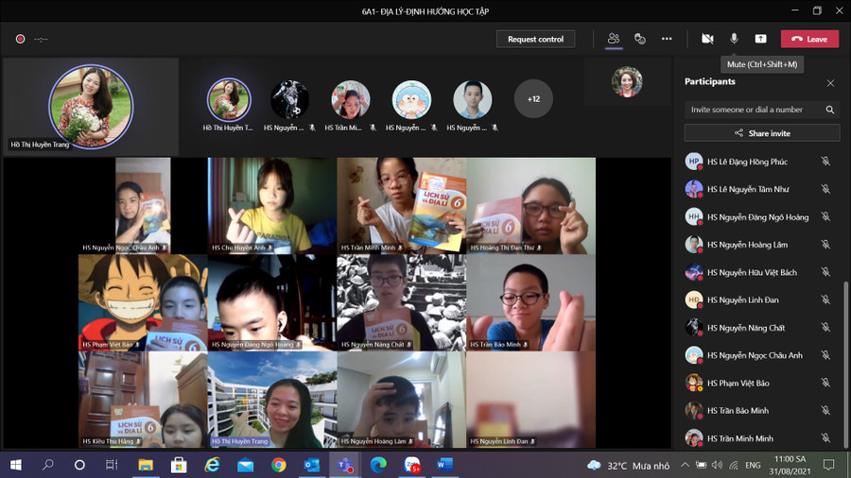Click muted mic icon beside Nguyễn Linh Đan
The height and width of the screenshot is (478, 851).
tap(825, 300)
